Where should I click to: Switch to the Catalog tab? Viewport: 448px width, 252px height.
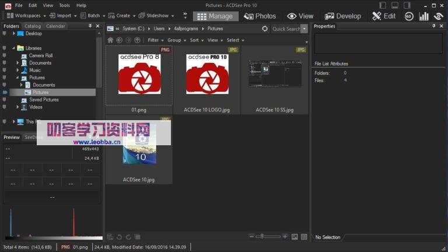[33, 26]
